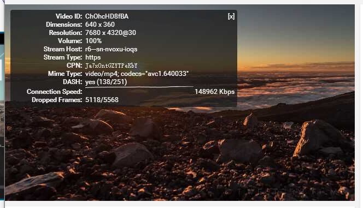Click the 148962 Kbps speed value
Screen dimensions: 363x208
point(215,92)
